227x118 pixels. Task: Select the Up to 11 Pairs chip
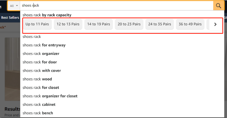click(x=37, y=24)
